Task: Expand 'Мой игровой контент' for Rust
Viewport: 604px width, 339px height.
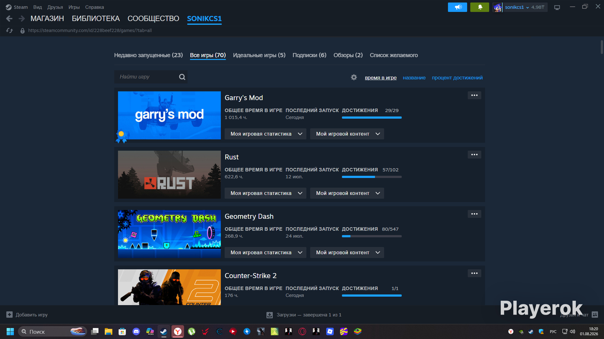Action: tap(347, 193)
